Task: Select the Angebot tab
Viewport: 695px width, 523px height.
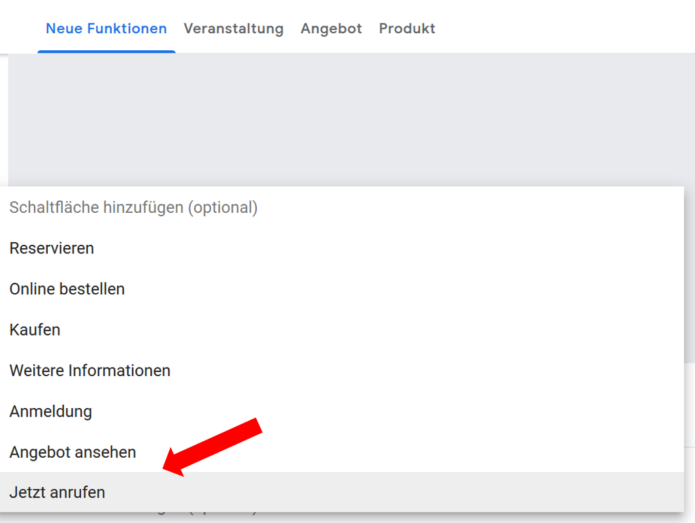Action: pyautogui.click(x=331, y=28)
